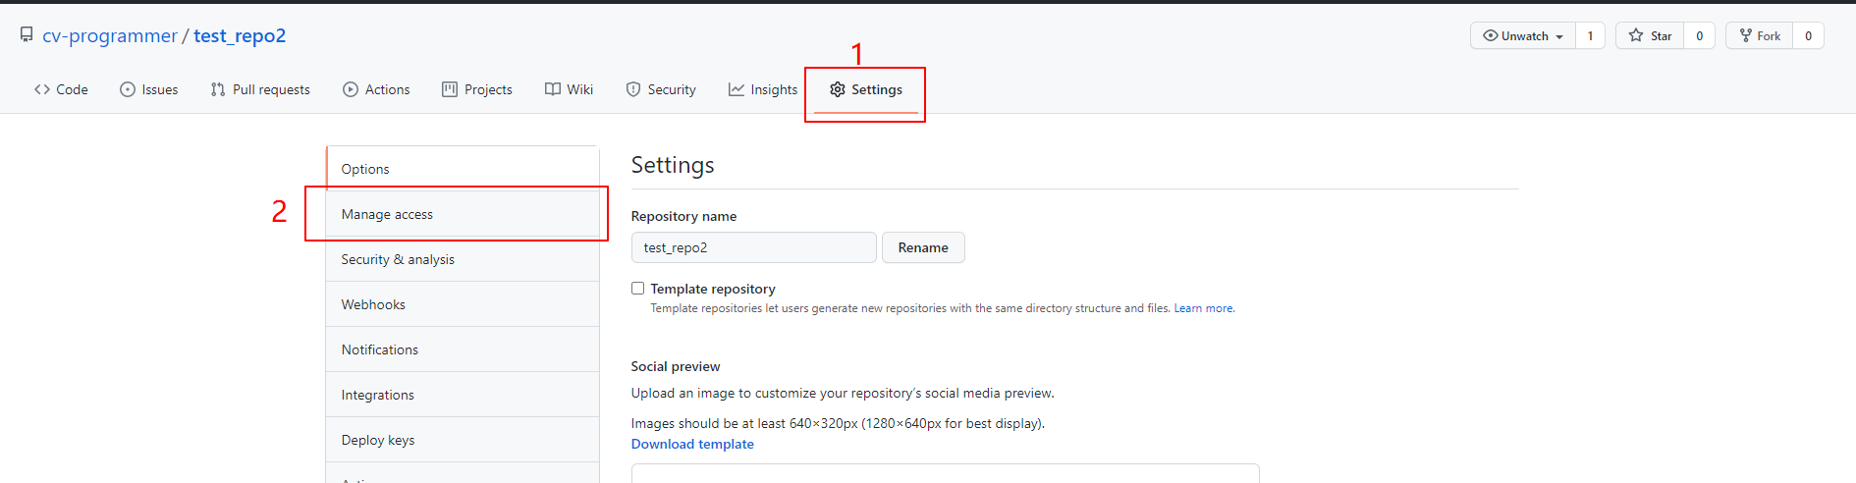Image resolution: width=1856 pixels, height=483 pixels.
Task: Open the Wiki book icon
Action: (553, 89)
